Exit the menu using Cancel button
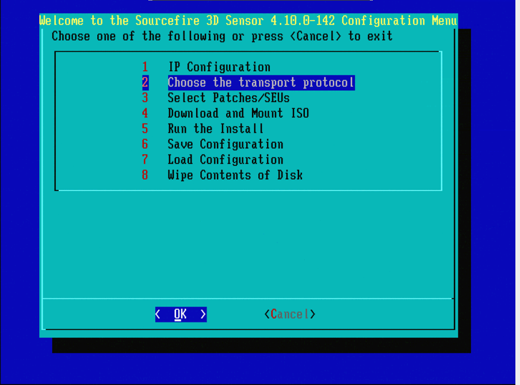520x385 pixels. [290, 314]
